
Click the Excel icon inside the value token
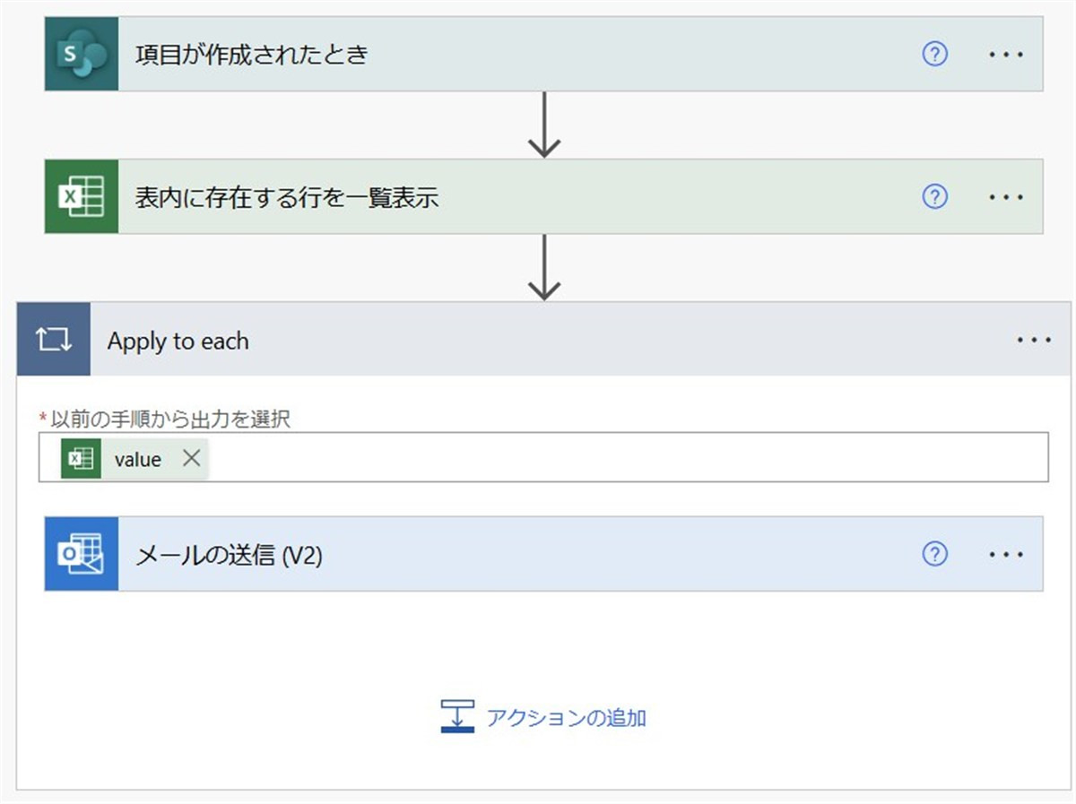pyautogui.click(x=82, y=459)
